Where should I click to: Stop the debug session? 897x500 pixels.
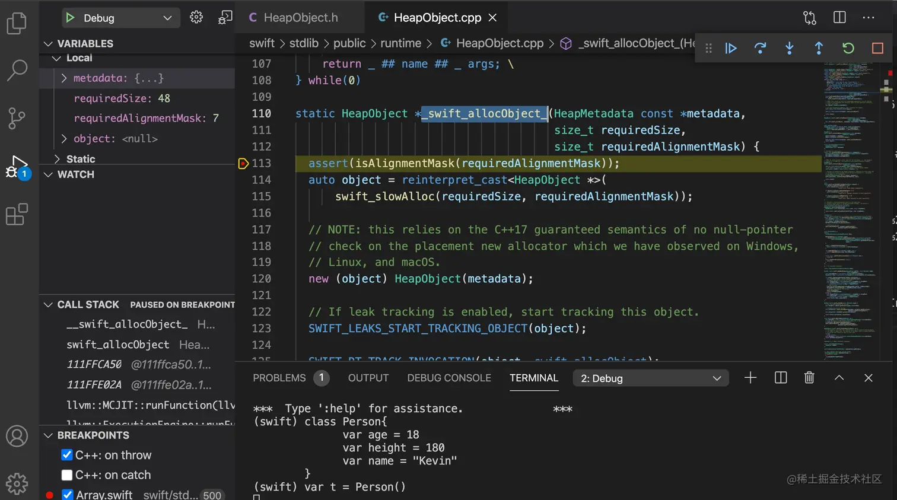tap(877, 48)
